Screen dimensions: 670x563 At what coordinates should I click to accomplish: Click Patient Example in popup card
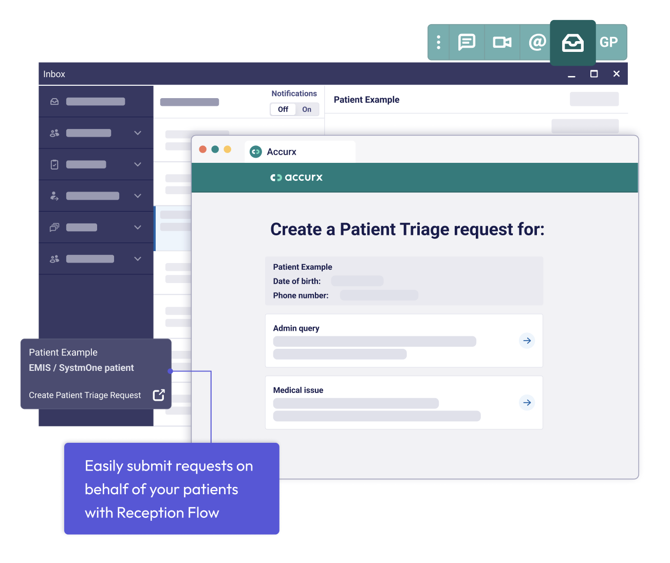[63, 352]
